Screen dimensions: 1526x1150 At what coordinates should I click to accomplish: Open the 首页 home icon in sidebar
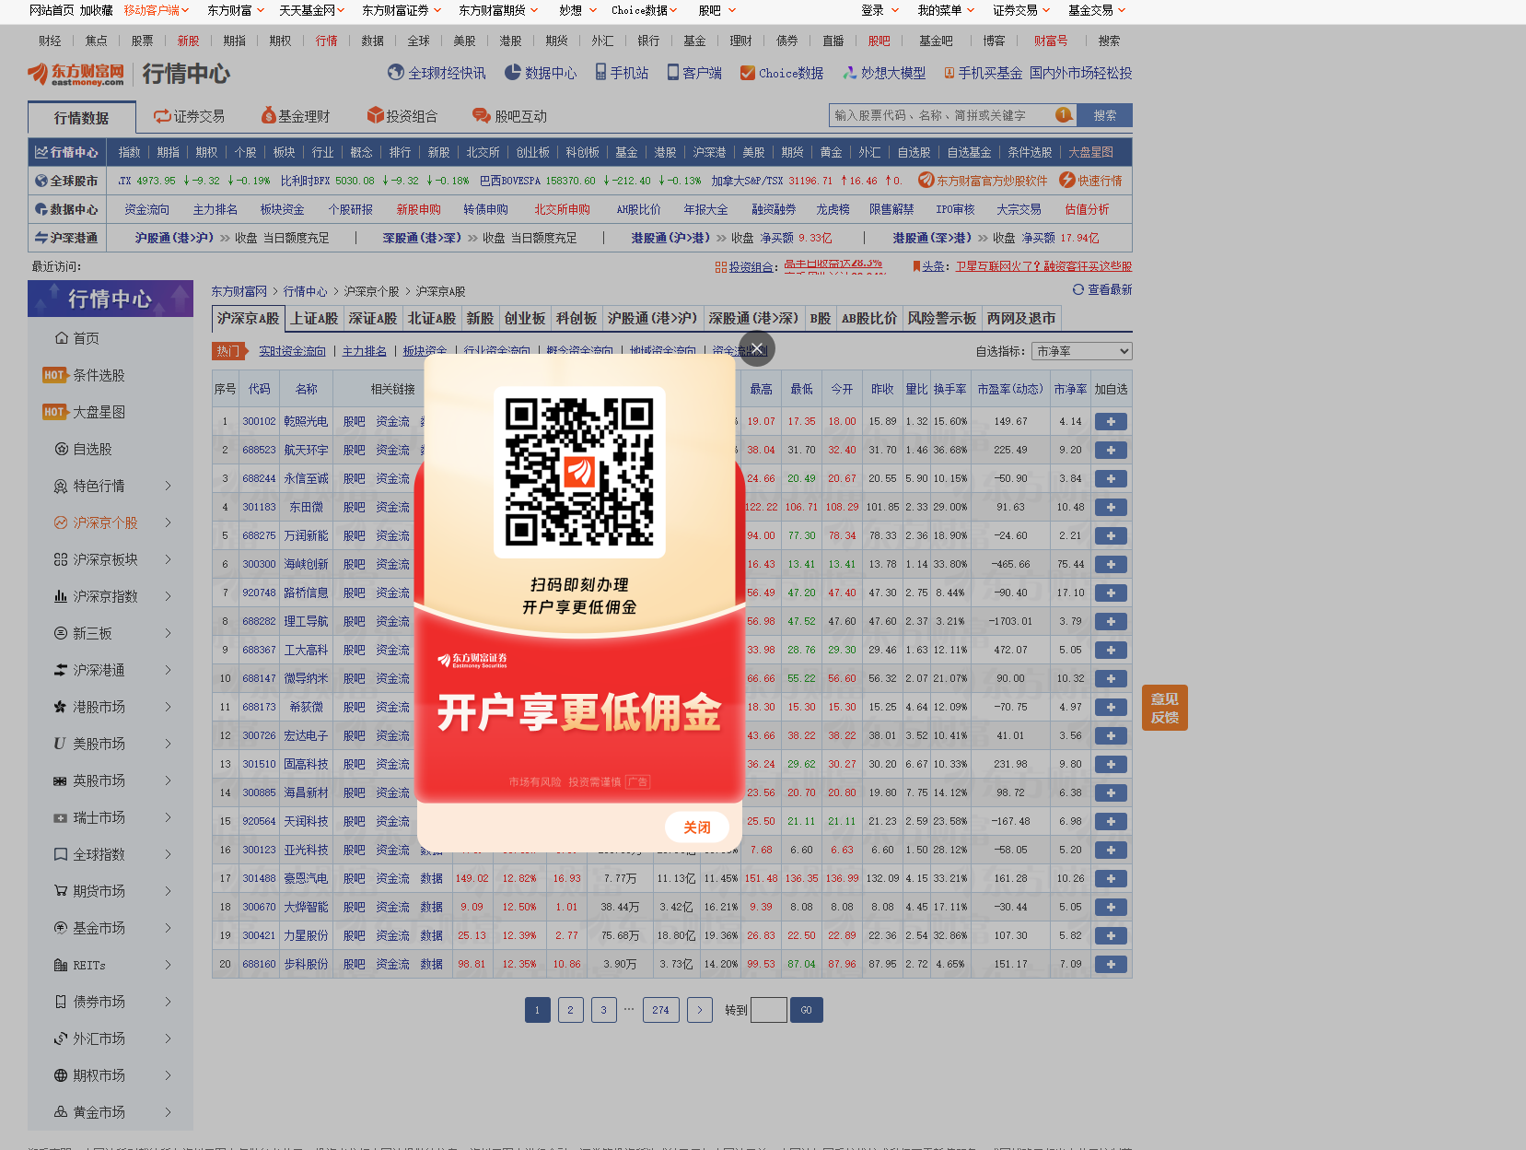point(61,338)
